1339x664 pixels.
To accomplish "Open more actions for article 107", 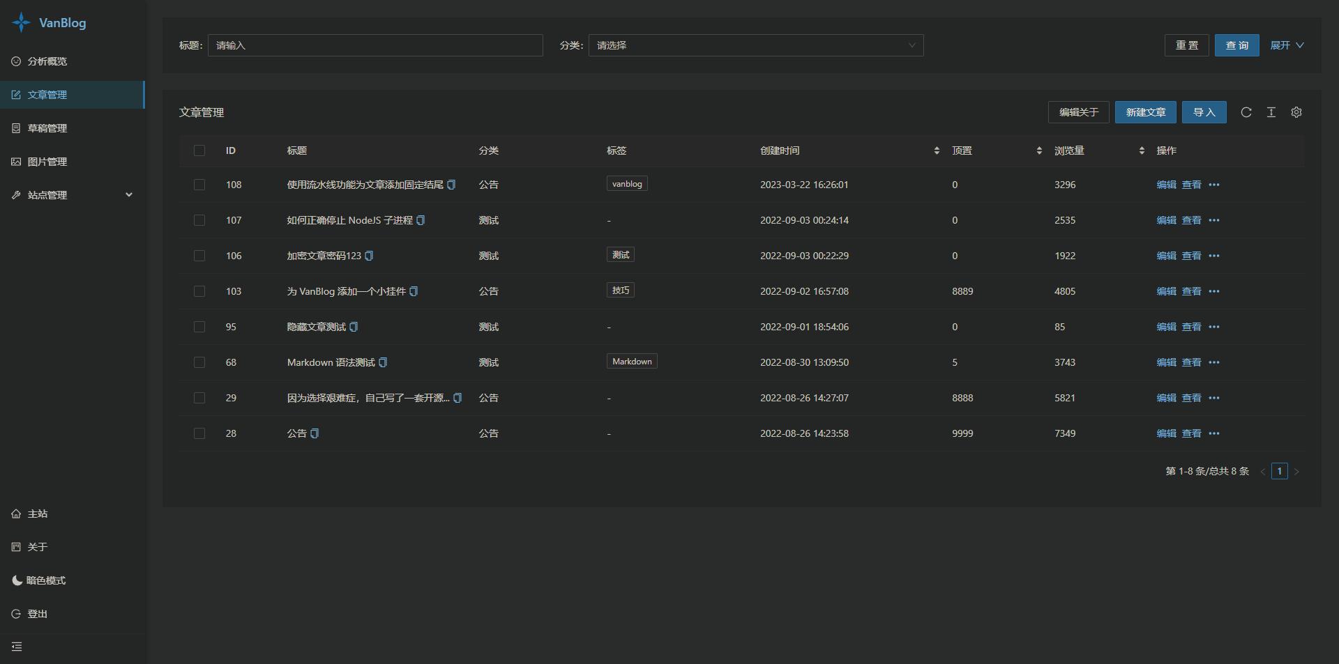I will (x=1214, y=220).
